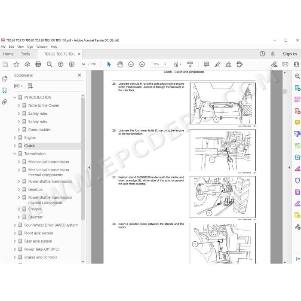Close the Bookmarks panel

79,75
